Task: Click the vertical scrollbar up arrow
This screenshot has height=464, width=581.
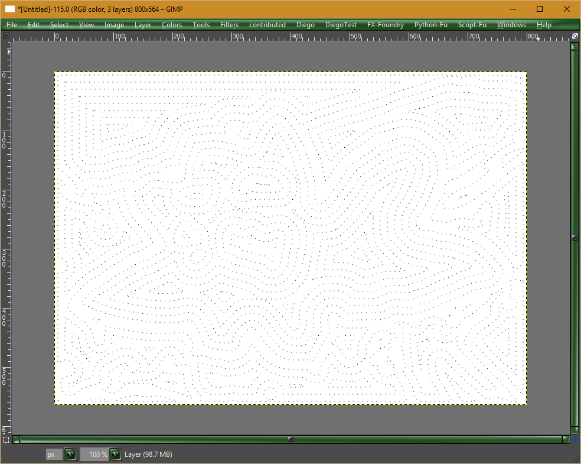Action: [x=575, y=46]
